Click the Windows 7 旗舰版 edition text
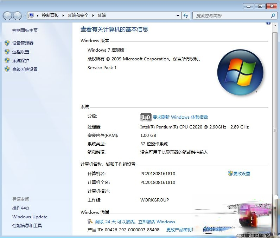This screenshot has height=238, width=280. coord(106,50)
